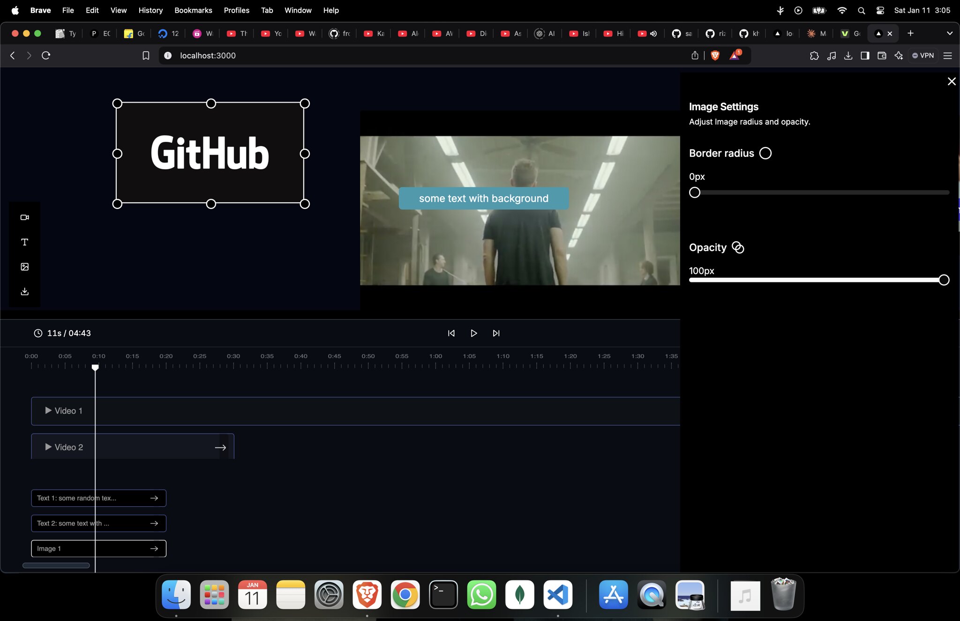Open Spotlight search in menu bar
Image resolution: width=960 pixels, height=621 pixels.
pyautogui.click(x=861, y=10)
